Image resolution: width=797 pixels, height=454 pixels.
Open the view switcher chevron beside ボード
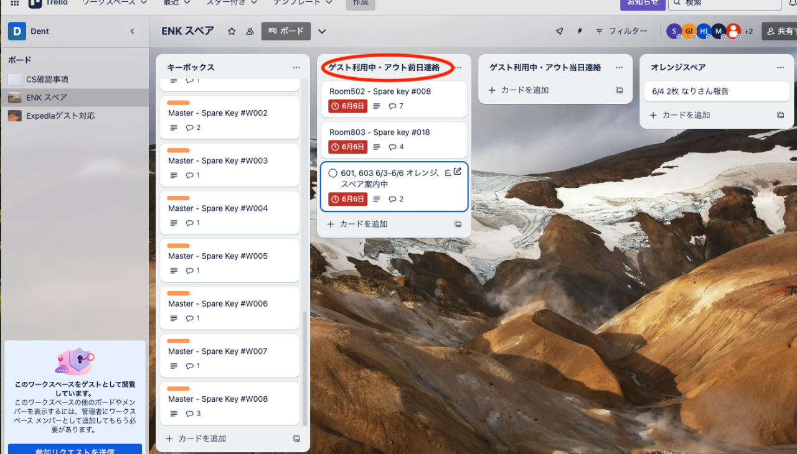[322, 31]
